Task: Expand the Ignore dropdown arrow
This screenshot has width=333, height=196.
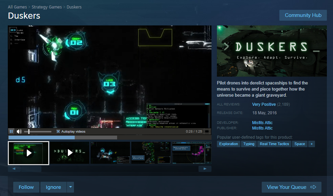Action: [71, 187]
